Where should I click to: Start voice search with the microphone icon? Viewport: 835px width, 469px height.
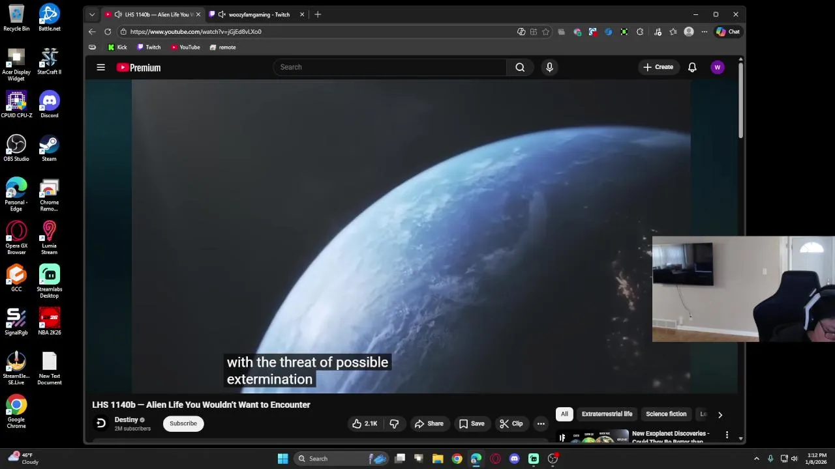coord(549,67)
